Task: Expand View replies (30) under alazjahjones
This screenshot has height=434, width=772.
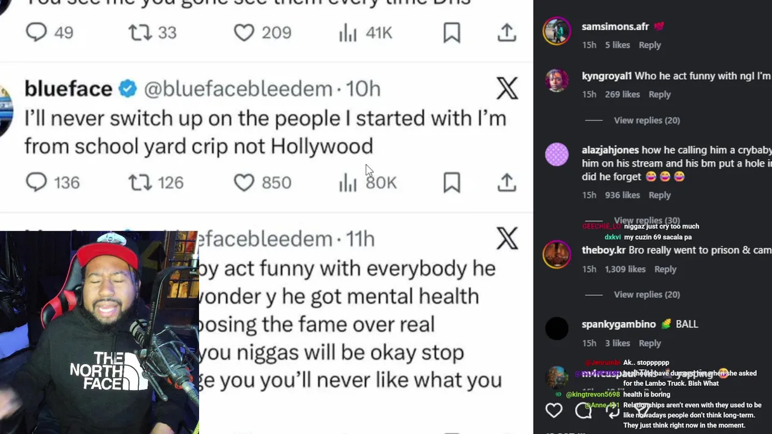Action: tap(647, 220)
